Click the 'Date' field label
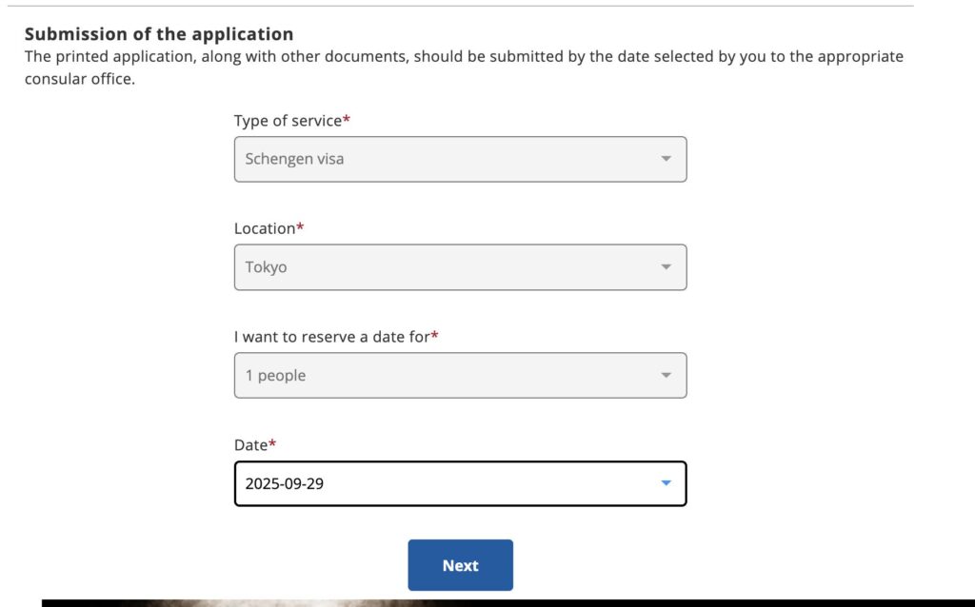The width and height of the screenshot is (975, 607). click(250, 445)
